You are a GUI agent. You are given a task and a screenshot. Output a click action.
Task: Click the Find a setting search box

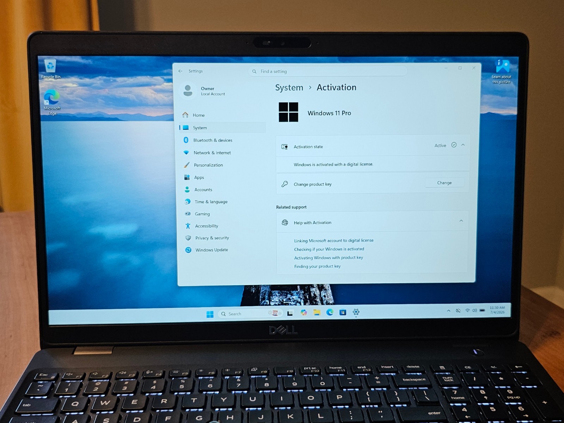pos(327,71)
